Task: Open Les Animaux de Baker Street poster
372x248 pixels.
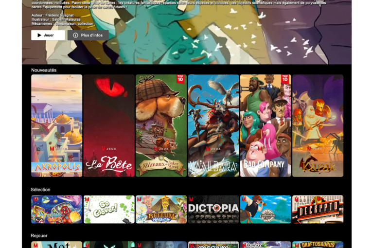Action: [161, 125]
